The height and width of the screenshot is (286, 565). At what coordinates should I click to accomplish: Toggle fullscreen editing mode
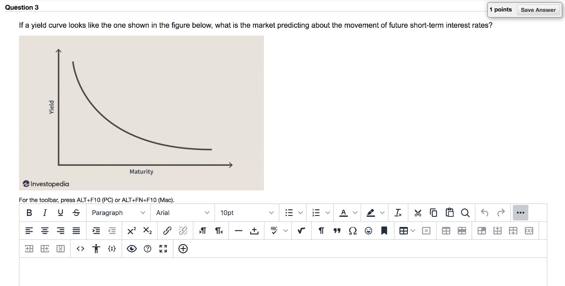click(163, 249)
